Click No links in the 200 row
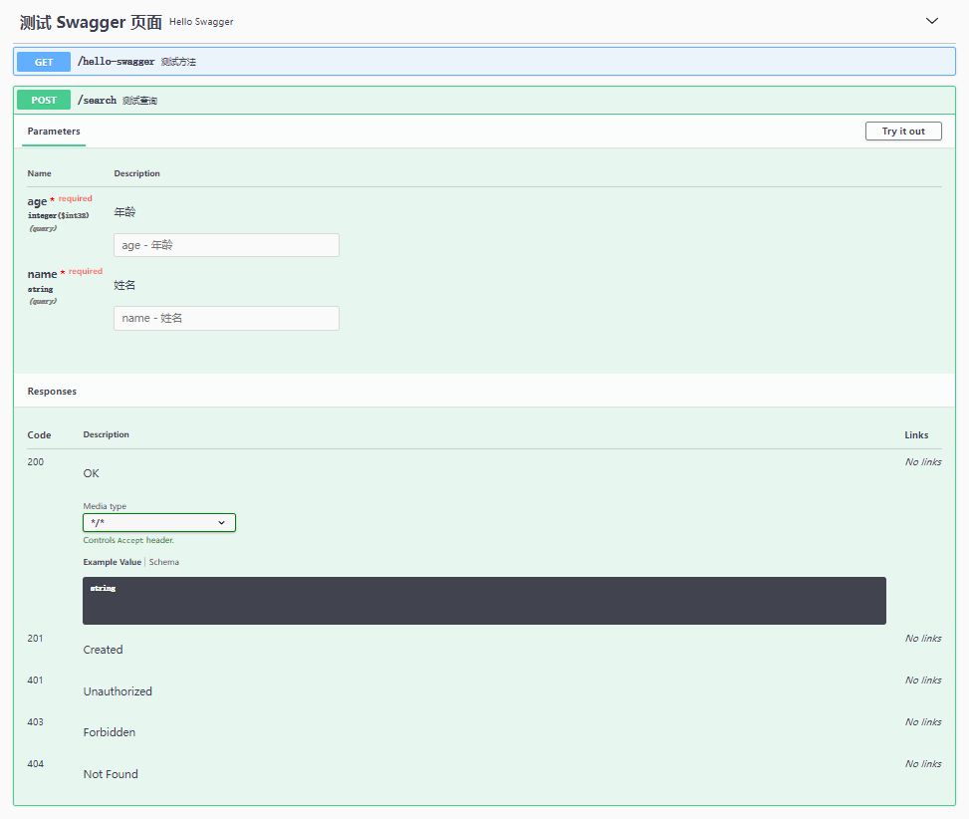The width and height of the screenshot is (969, 819). 923,461
